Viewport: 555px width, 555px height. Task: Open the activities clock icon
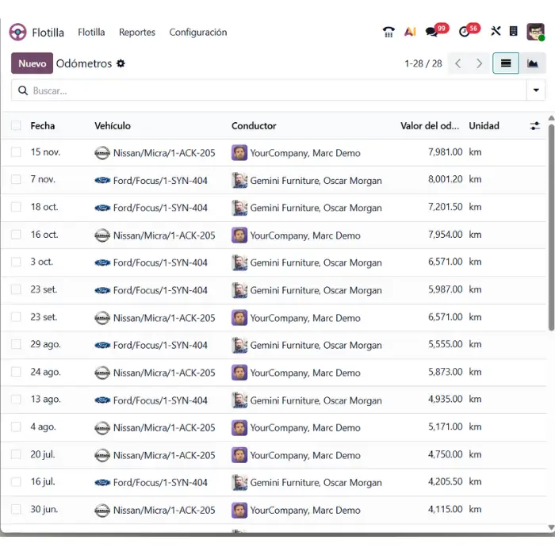pos(465,33)
